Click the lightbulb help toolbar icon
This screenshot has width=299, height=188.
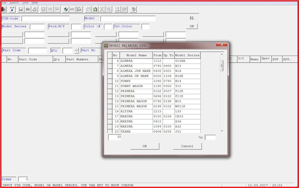click(133, 9)
